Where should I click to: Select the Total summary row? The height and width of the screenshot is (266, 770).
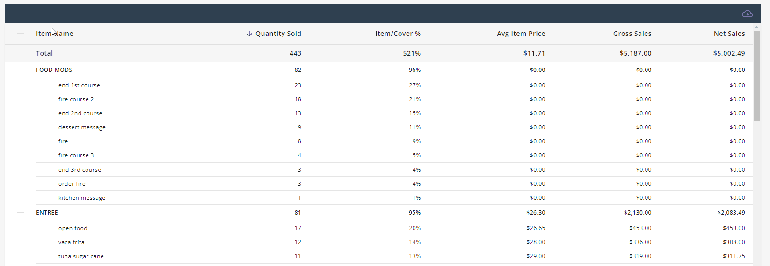pyautogui.click(x=44, y=53)
